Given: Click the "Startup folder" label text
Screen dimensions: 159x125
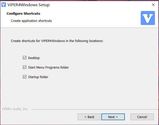Looking at the screenshot, I should click(x=38, y=77).
